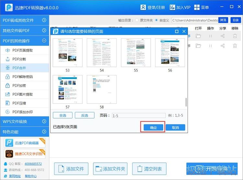
Task: Select PDF图片提取 in sidebar
Action: 25,94
